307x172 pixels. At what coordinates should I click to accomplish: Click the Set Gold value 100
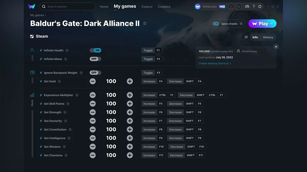(x=111, y=81)
